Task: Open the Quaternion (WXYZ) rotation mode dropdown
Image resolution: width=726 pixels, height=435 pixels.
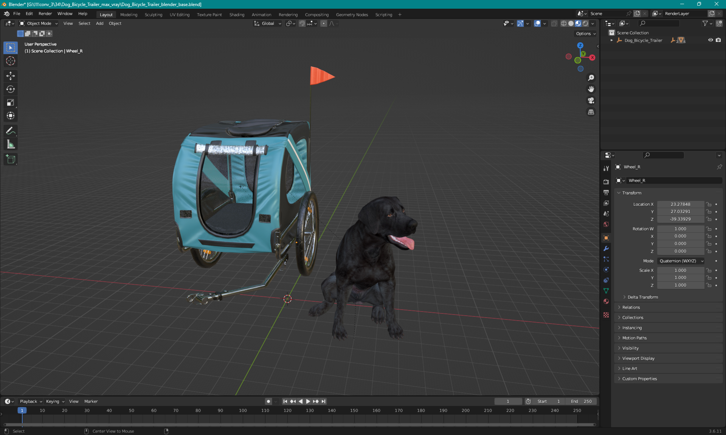Action: pyautogui.click(x=681, y=261)
